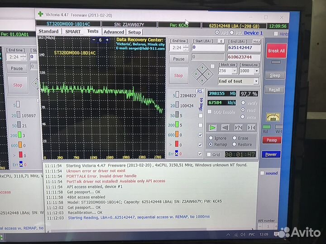This screenshot has height=244, width=326.
Task: Toggle the Grid checkbox
Action: 209,155
